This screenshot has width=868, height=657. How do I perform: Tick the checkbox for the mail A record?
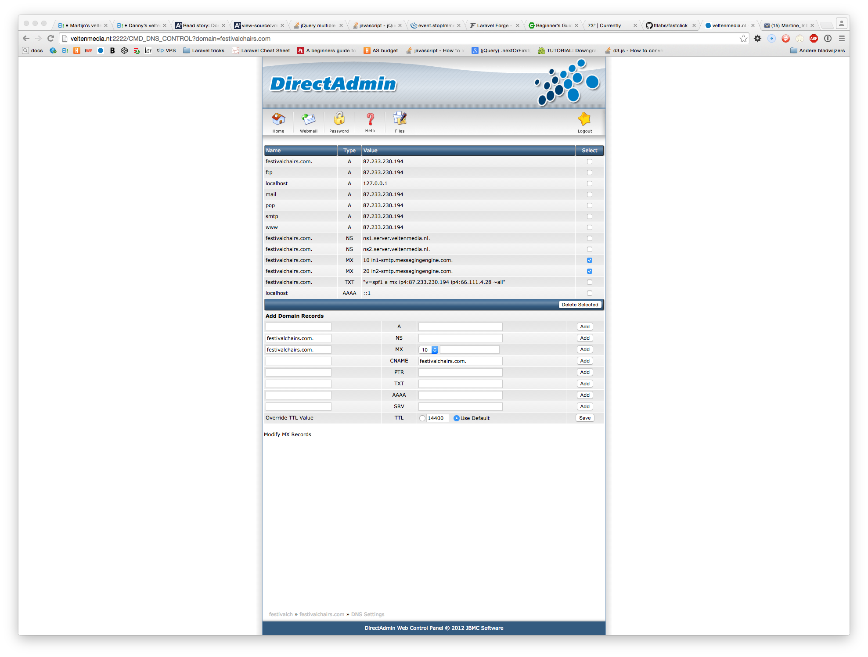pos(590,194)
